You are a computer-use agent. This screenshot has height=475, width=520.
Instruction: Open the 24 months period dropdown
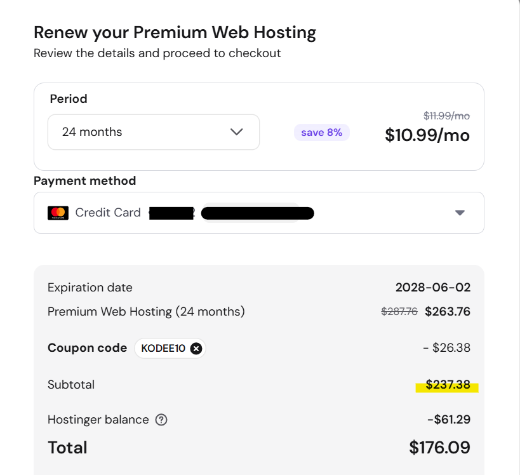click(153, 132)
